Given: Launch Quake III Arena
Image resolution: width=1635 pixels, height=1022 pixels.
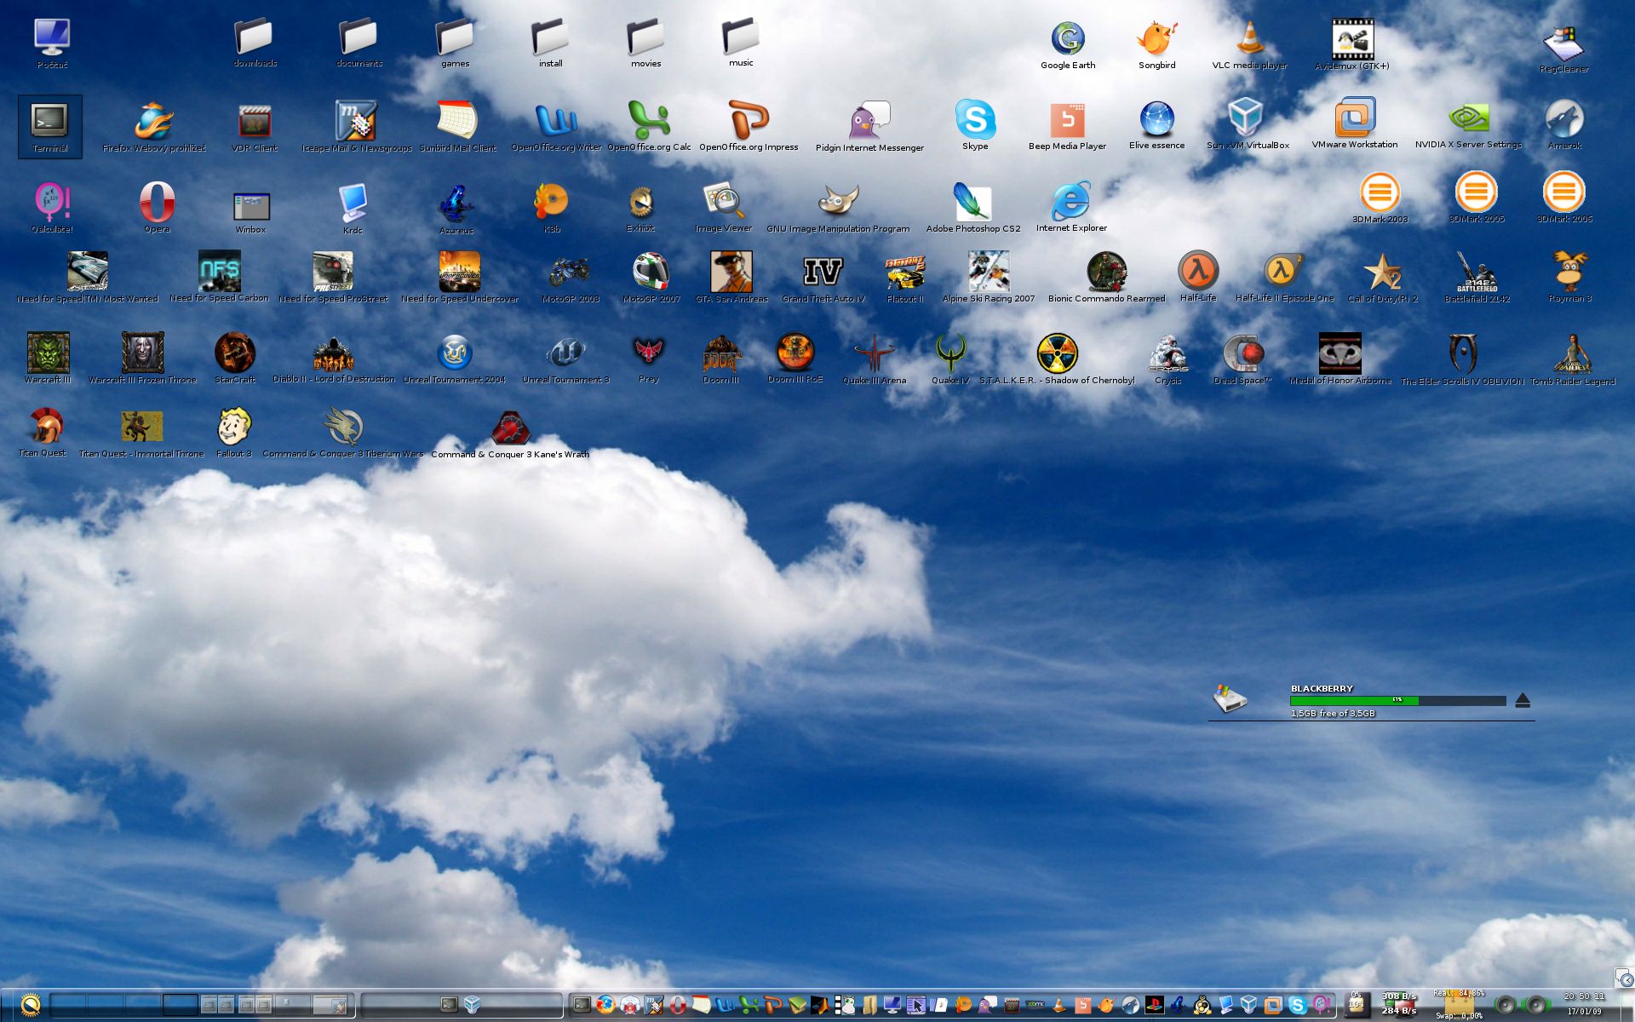Looking at the screenshot, I should coord(874,359).
